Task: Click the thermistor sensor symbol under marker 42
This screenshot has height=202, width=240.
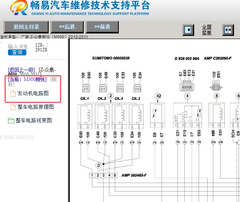Action: coord(157,115)
